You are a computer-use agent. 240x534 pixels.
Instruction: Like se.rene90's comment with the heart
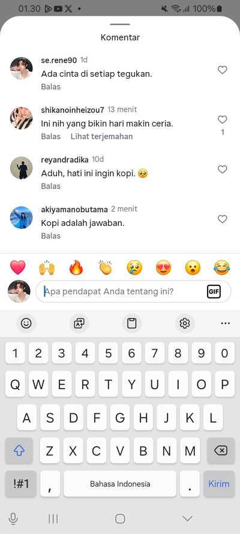(x=223, y=70)
